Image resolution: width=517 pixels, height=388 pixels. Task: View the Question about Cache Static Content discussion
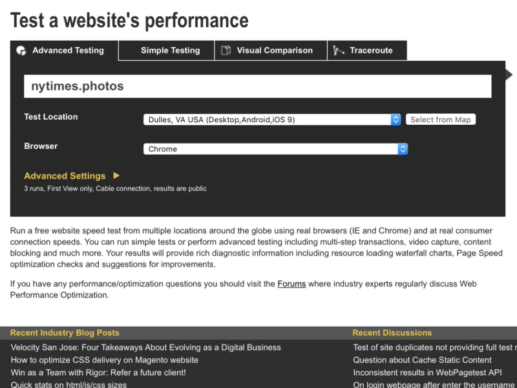422,360
